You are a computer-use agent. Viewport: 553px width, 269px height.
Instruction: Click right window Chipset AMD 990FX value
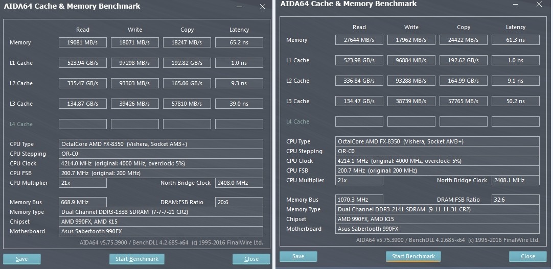[x=437, y=219]
